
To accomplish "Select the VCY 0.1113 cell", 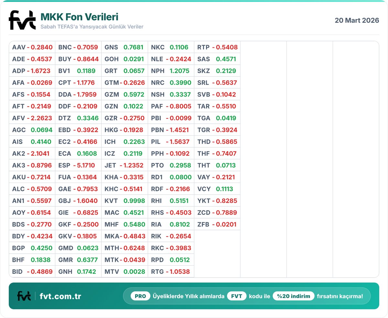I will click(217, 189).
